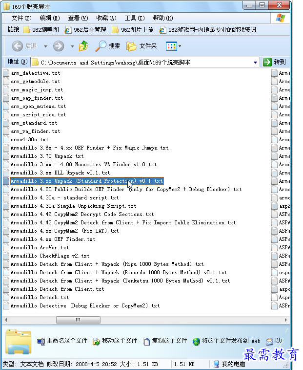Select Armadillo 3.xx Unpack (Standard Protection) file
303x370 pixels.
[86, 181]
